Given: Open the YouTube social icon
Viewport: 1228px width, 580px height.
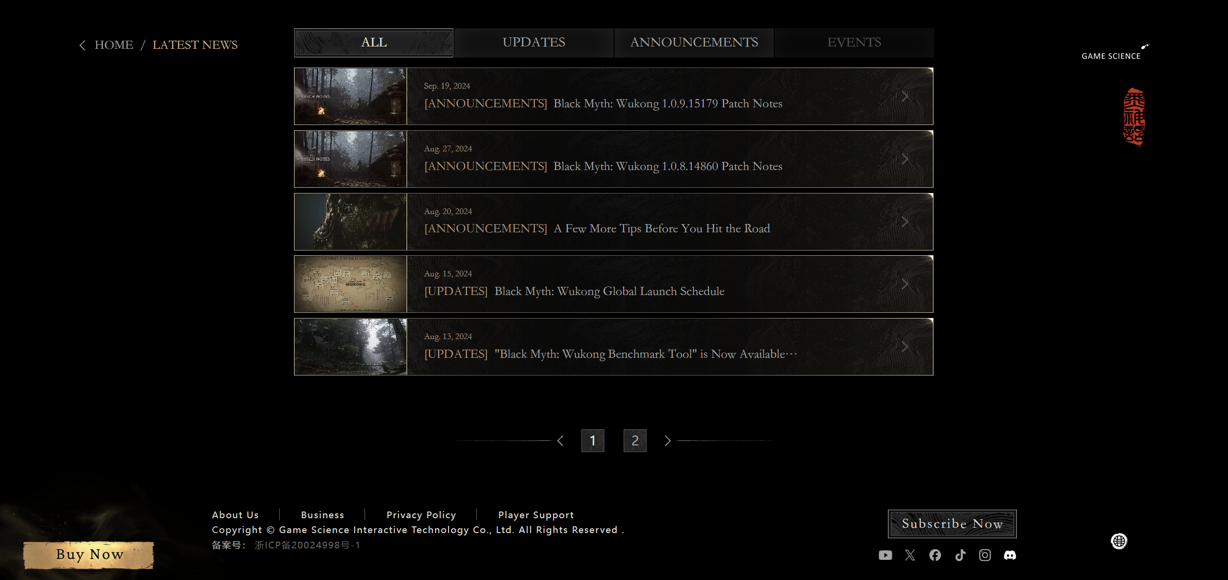Looking at the screenshot, I should [885, 555].
